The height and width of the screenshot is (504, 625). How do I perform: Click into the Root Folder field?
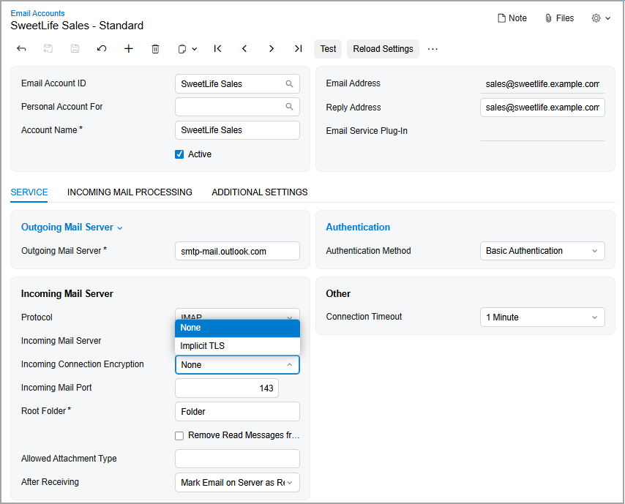click(237, 412)
